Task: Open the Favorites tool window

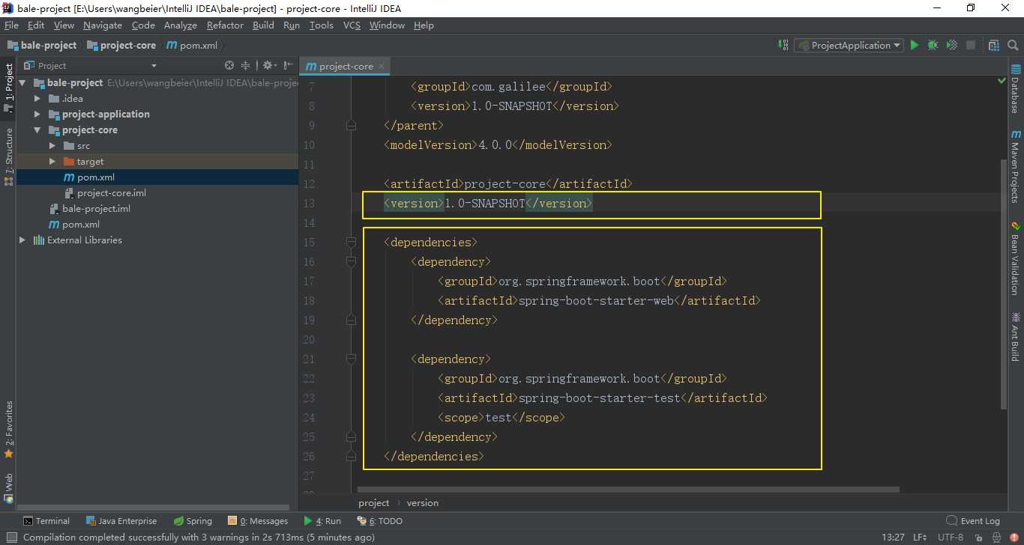Action: click(8, 430)
